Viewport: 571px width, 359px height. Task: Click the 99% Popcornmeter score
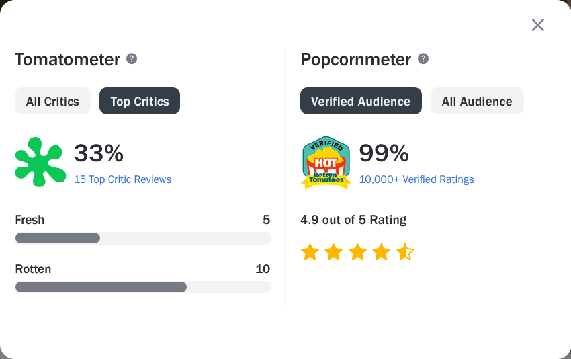pos(384,153)
